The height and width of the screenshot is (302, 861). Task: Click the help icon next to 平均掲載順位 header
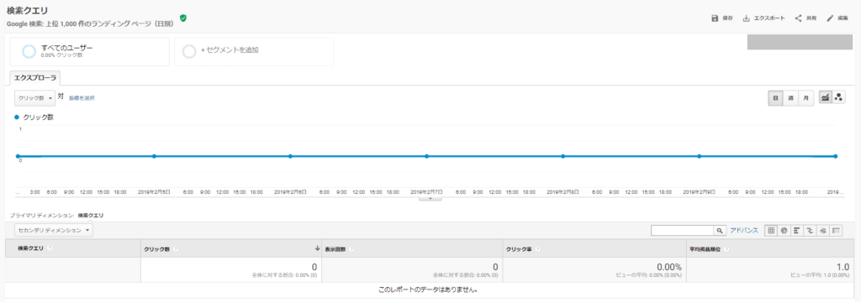[726, 249]
